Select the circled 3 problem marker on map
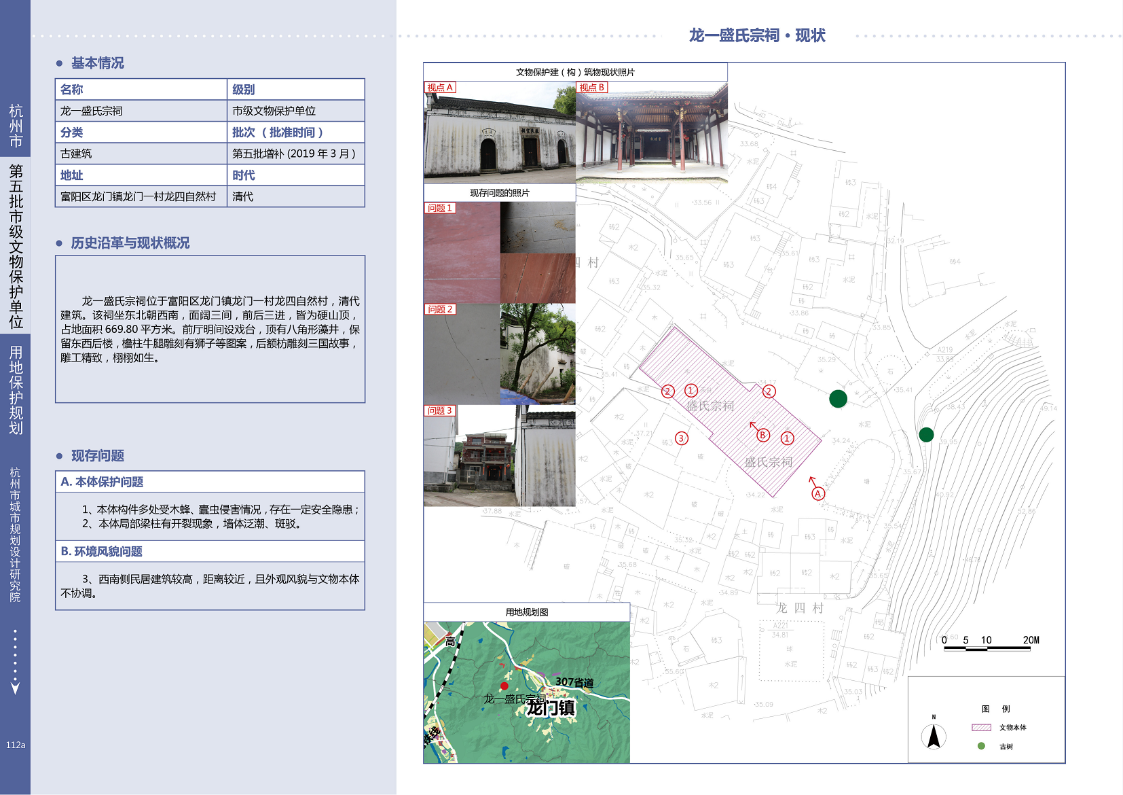The width and height of the screenshot is (1123, 795). [x=681, y=438]
